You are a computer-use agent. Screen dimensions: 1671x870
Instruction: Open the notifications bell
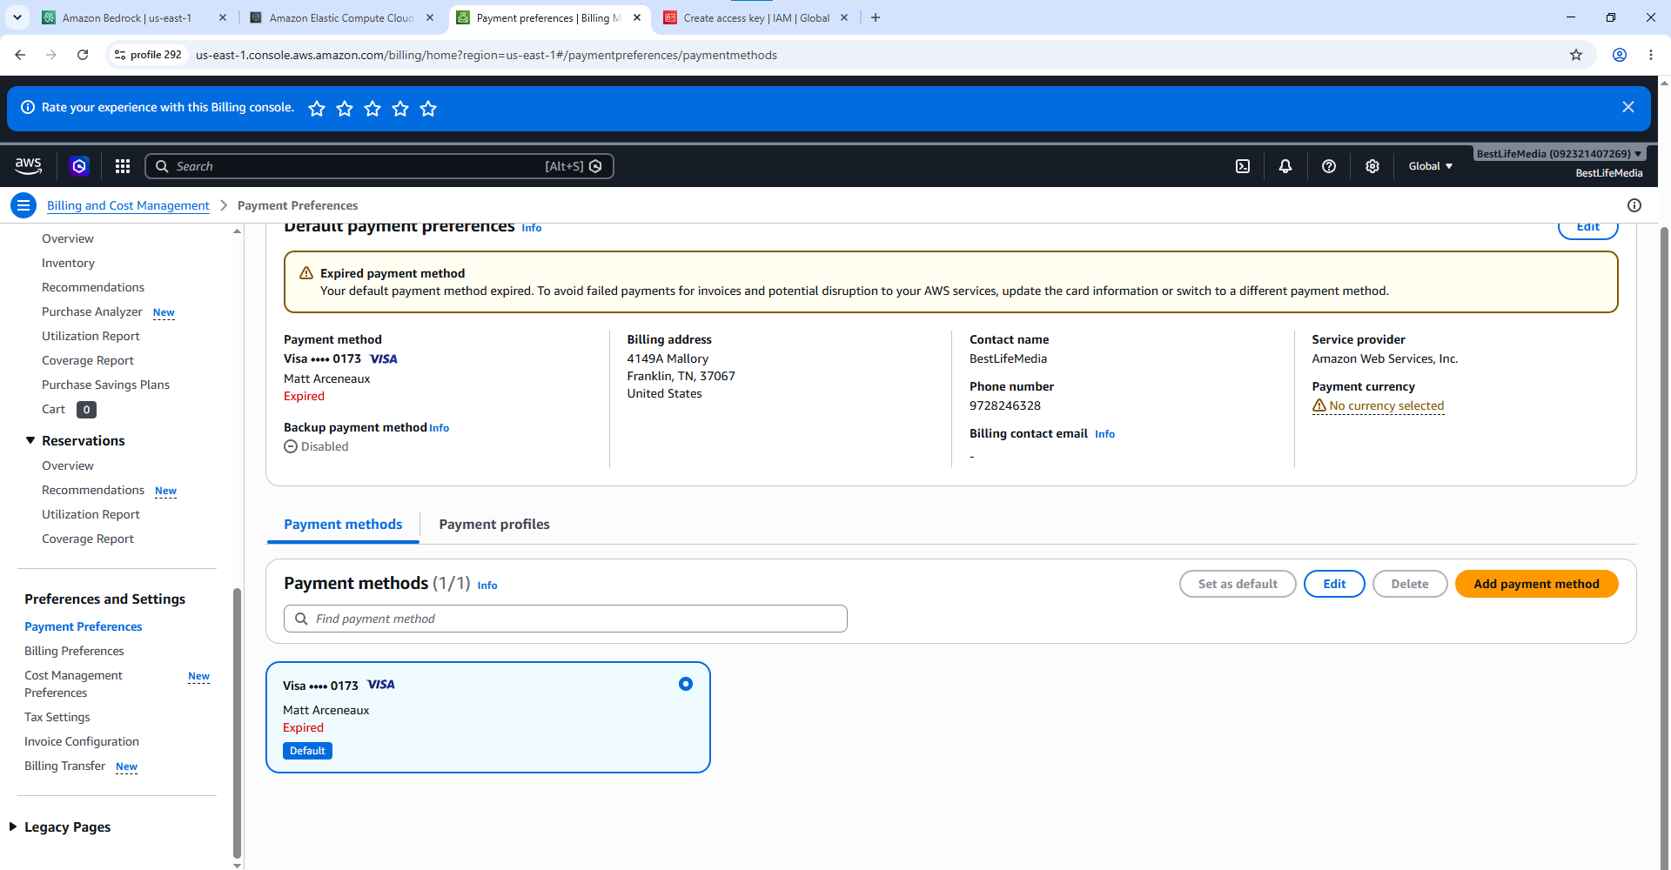(1285, 166)
